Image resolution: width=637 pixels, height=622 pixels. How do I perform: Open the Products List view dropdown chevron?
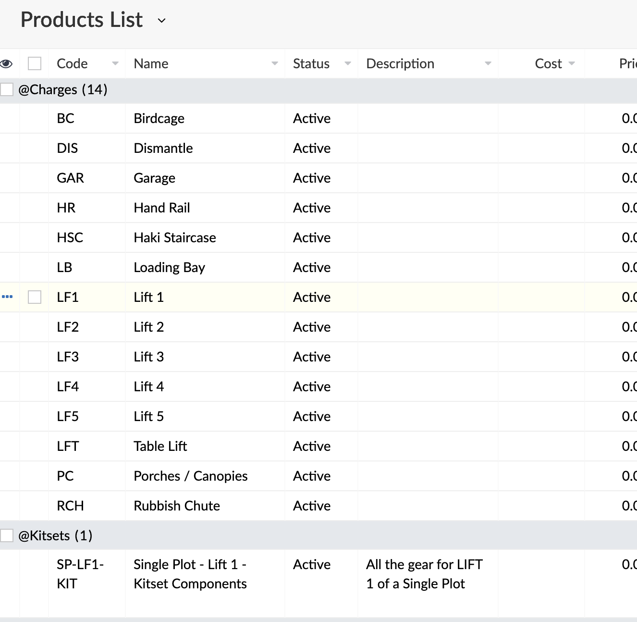(x=162, y=21)
